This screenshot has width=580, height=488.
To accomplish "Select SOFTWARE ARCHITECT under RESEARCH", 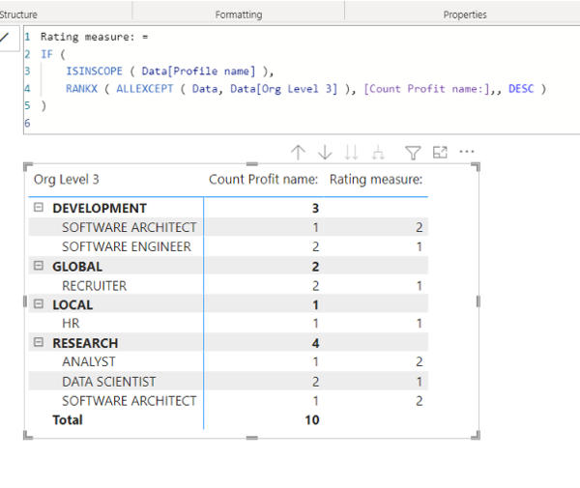I will 130,401.
